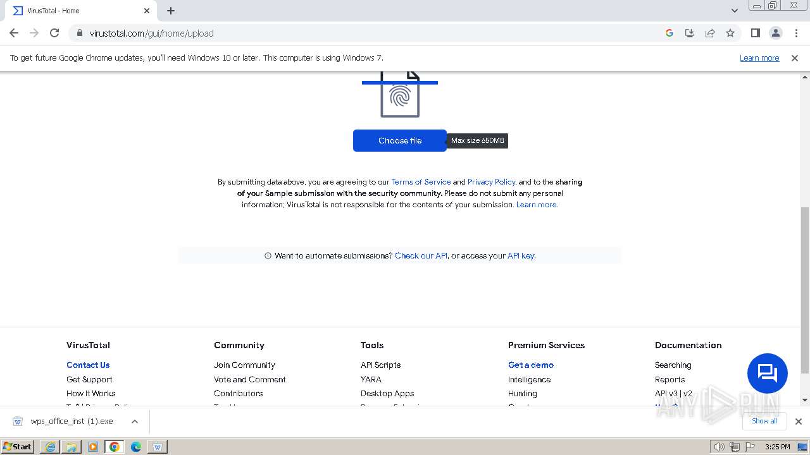Image resolution: width=810 pixels, height=455 pixels.
Task: Open Contributors footer link
Action: point(238,394)
